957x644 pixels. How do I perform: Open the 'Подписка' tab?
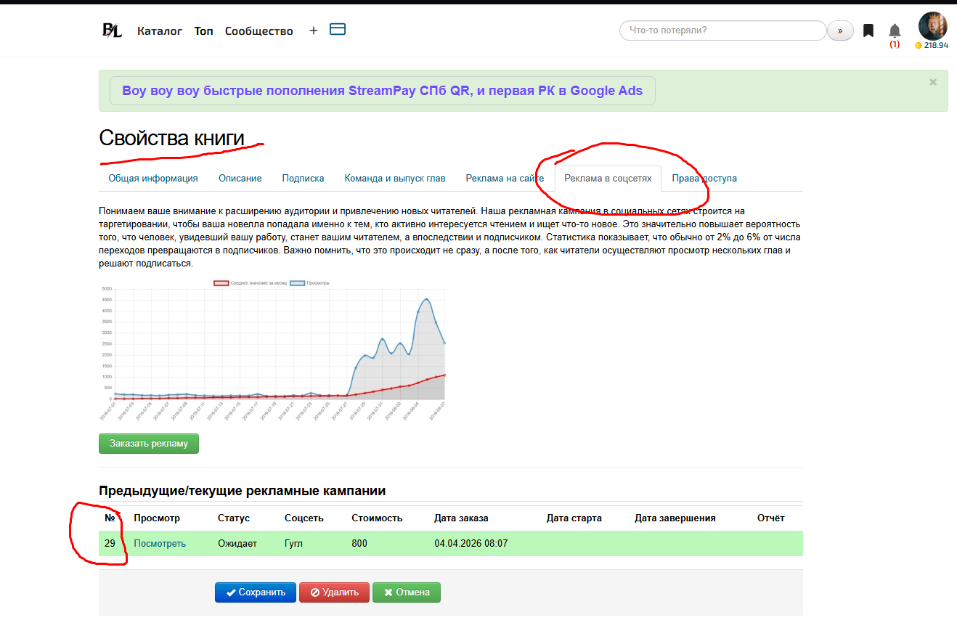303,179
